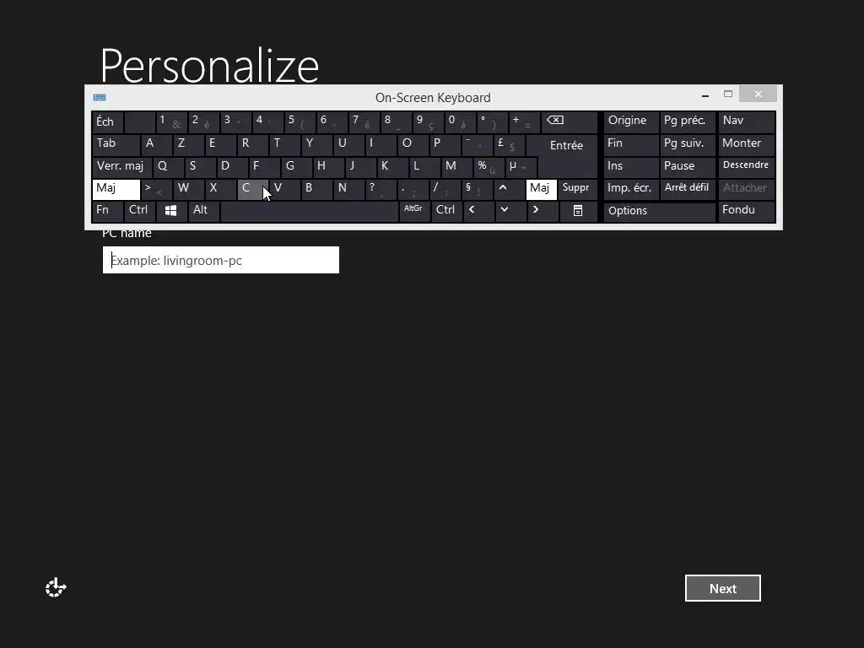Toggle the Verr. maj caps lock key
The height and width of the screenshot is (648, 864).
point(121,167)
